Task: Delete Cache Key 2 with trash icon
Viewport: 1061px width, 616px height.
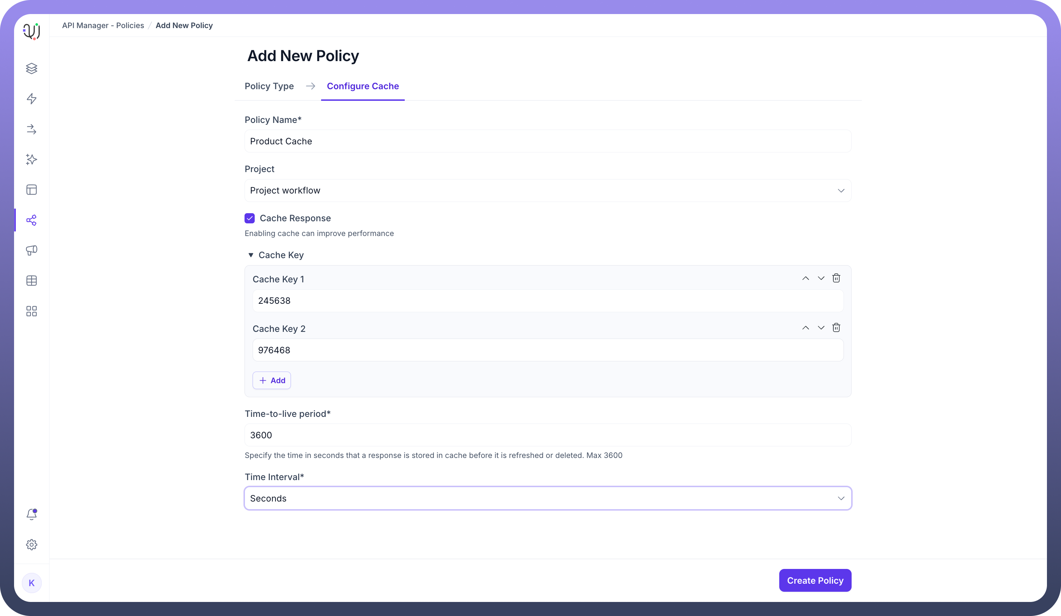Action: tap(836, 328)
